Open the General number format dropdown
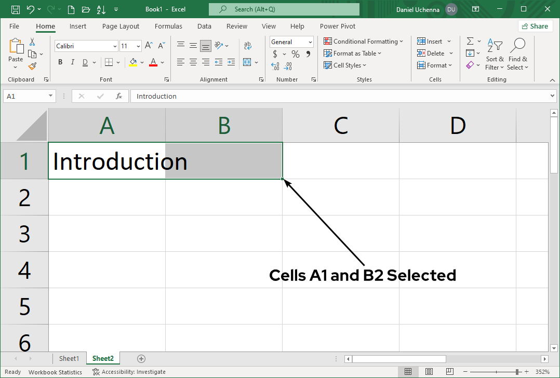 click(x=309, y=42)
